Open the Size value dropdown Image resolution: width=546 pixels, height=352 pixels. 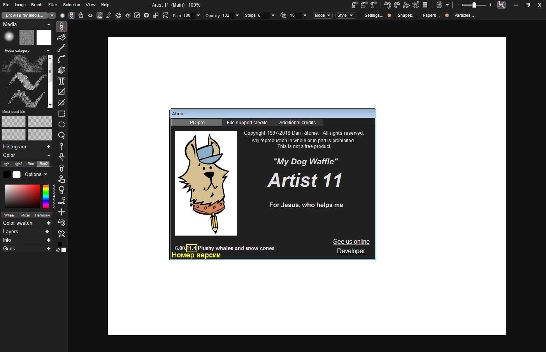198,16
